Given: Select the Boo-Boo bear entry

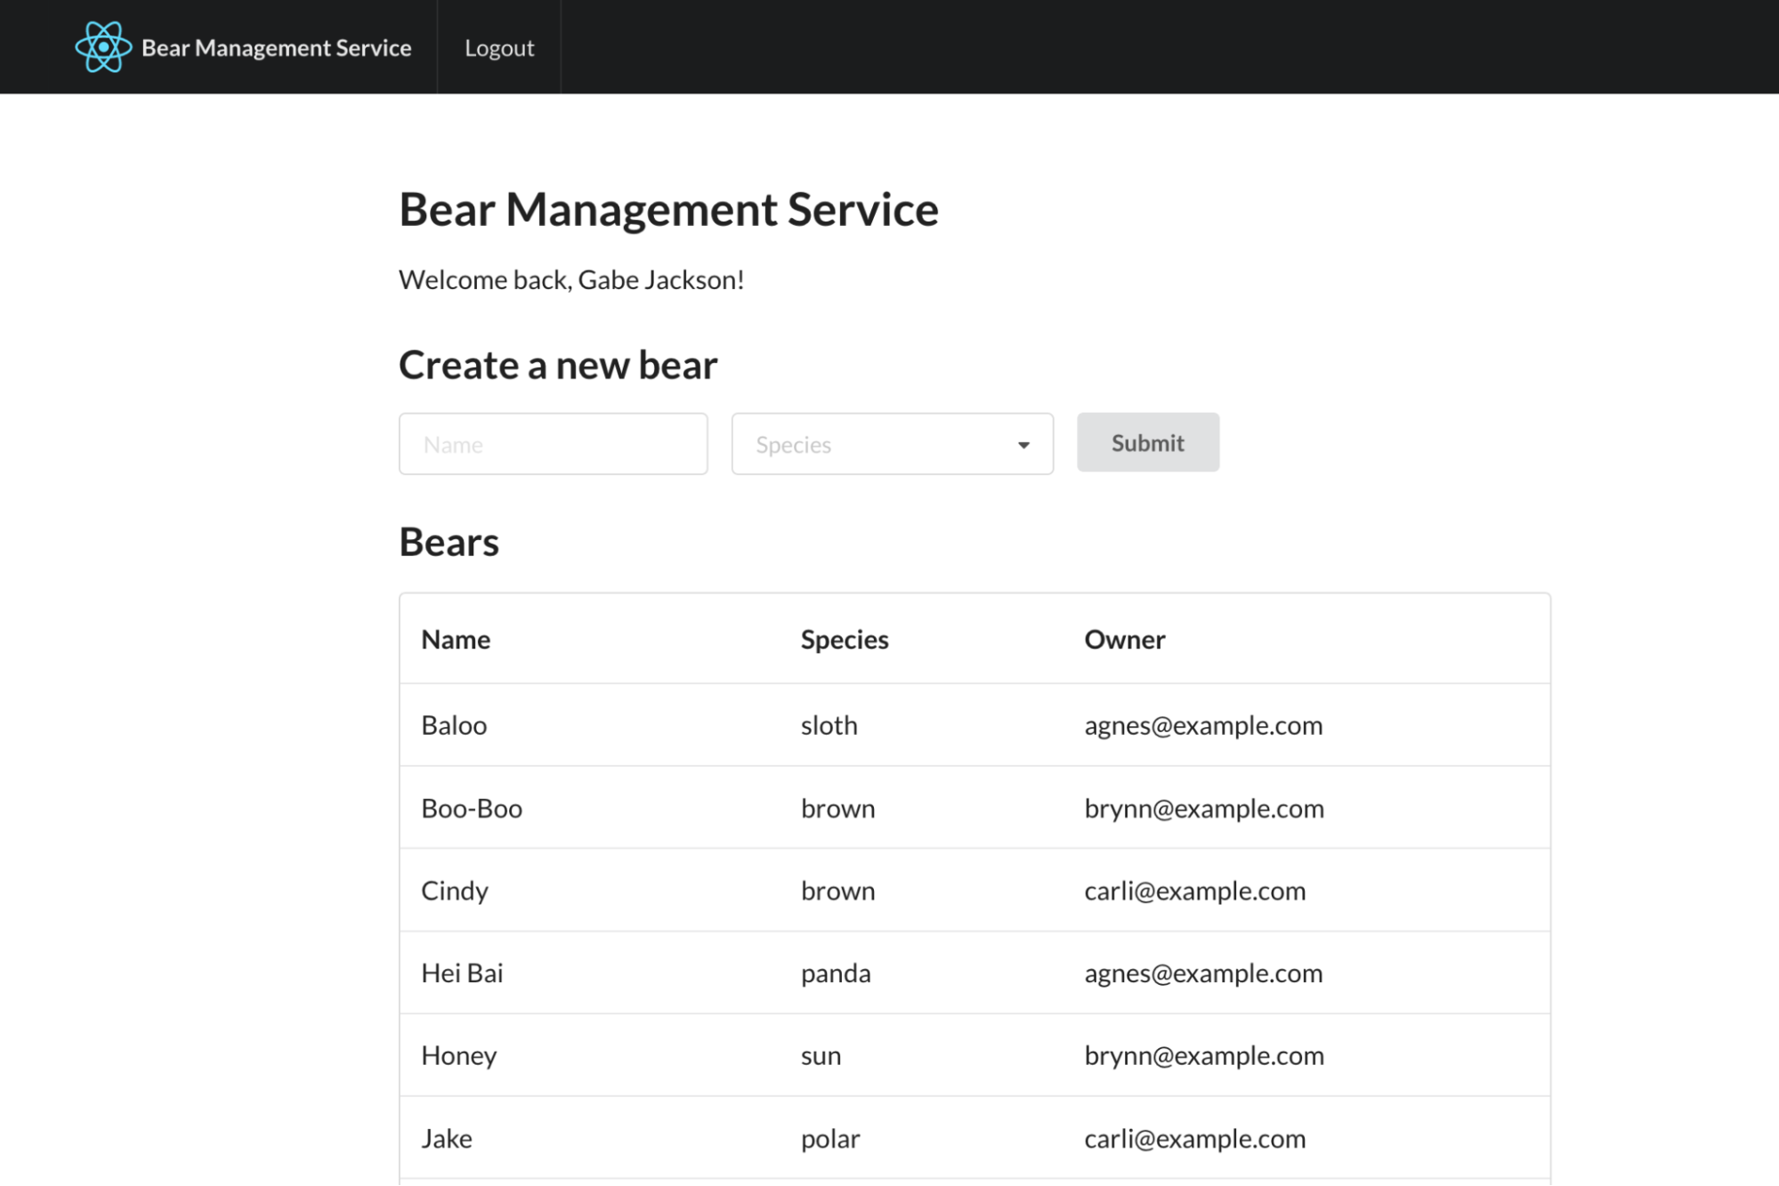Looking at the screenshot, I should 472,809.
